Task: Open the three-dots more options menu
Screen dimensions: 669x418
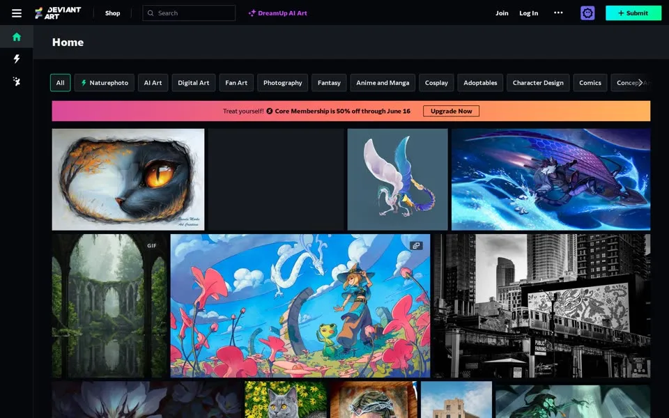Action: (558, 13)
